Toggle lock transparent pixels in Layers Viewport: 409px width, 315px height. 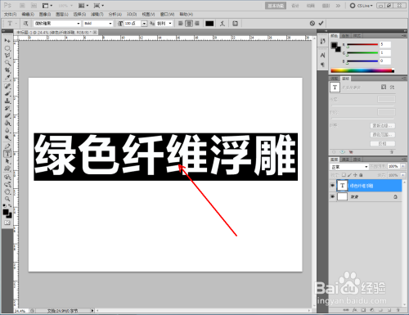pos(344,175)
